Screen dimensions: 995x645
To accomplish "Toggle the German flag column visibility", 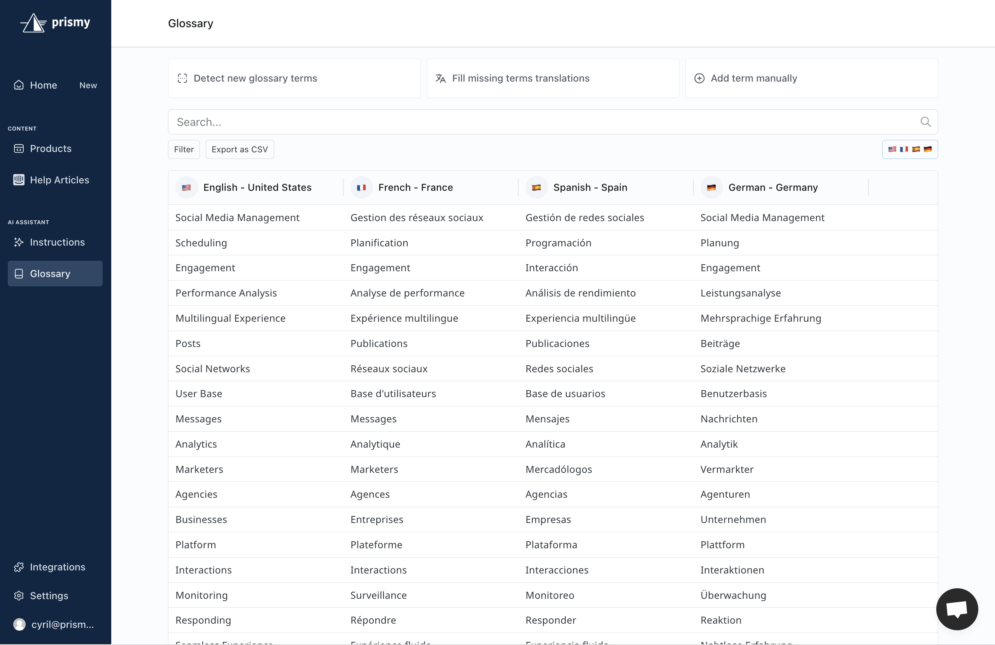I will pyautogui.click(x=928, y=149).
